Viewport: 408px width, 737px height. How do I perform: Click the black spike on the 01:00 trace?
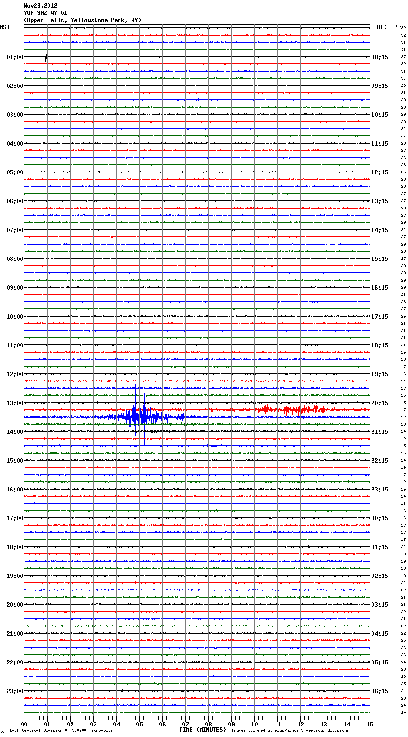point(46,59)
